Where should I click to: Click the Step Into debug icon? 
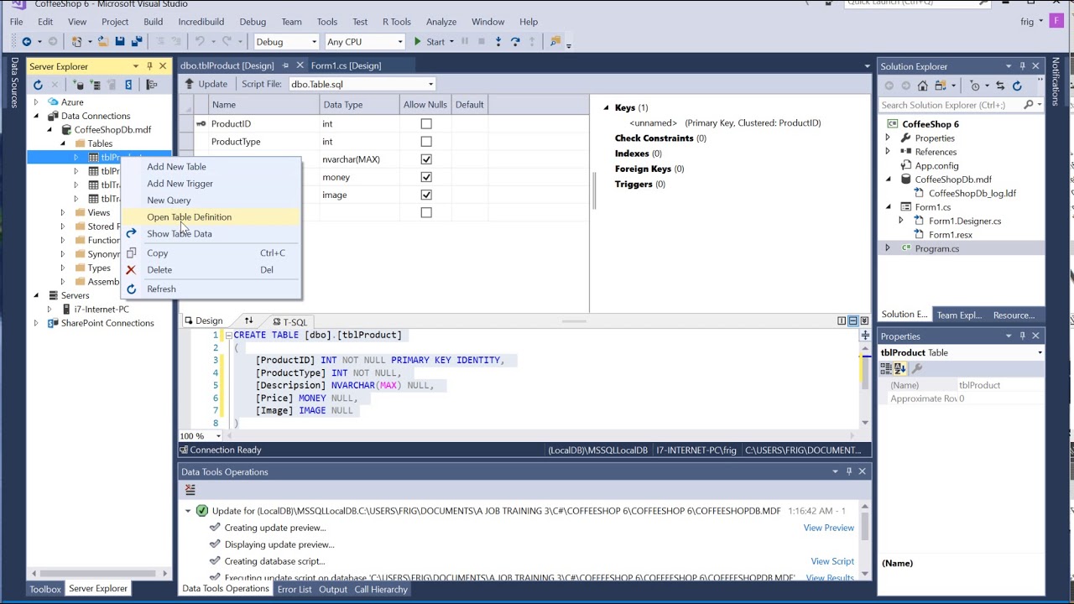pos(498,41)
